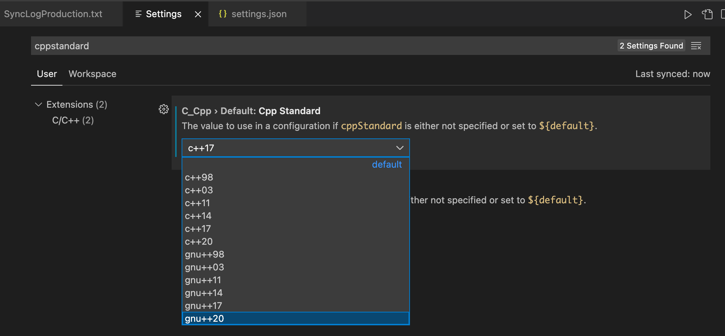Choose c++03 from the dropdown list
The height and width of the screenshot is (336, 725).
coord(296,190)
